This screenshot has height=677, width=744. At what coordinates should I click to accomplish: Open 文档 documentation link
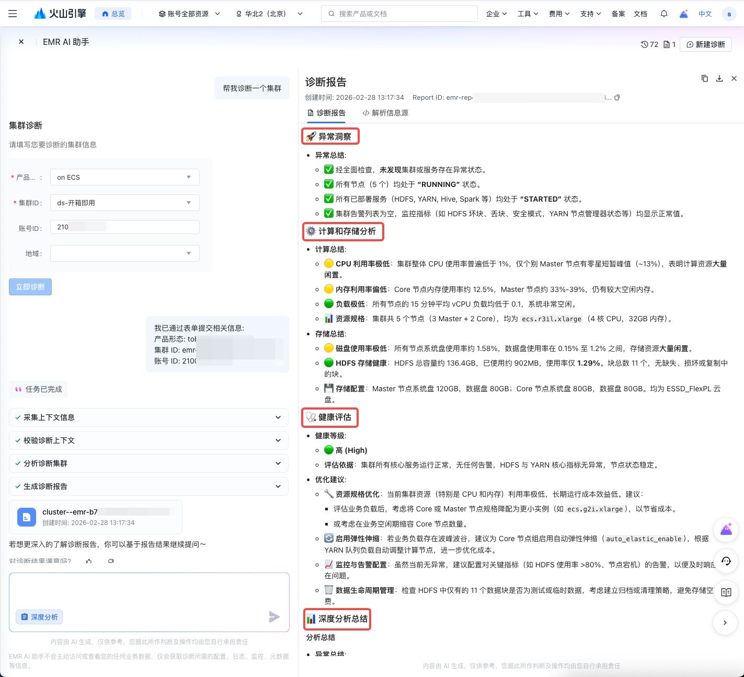640,14
